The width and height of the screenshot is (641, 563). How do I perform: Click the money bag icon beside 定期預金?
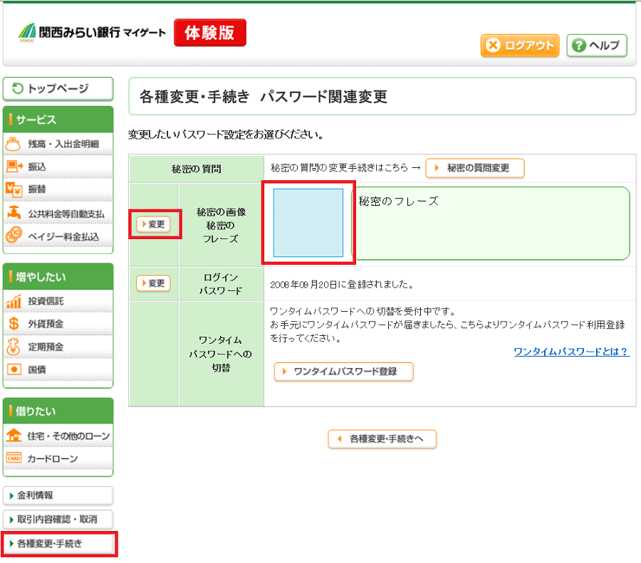[x=13, y=347]
